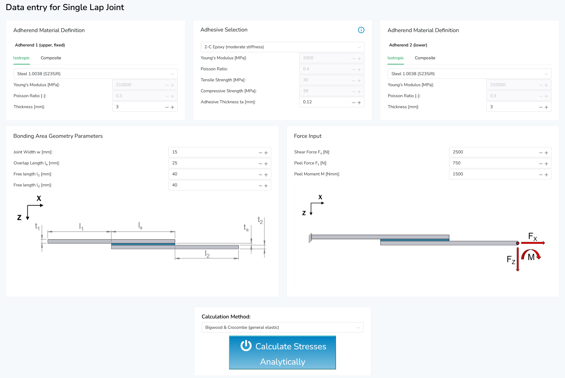Increase Adherend 2 Thickness with plus
The image size is (565, 378).
point(546,107)
